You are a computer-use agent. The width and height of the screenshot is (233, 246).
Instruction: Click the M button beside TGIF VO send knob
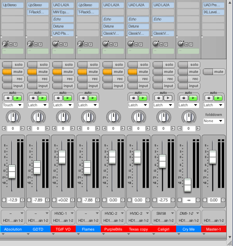click(61, 44)
